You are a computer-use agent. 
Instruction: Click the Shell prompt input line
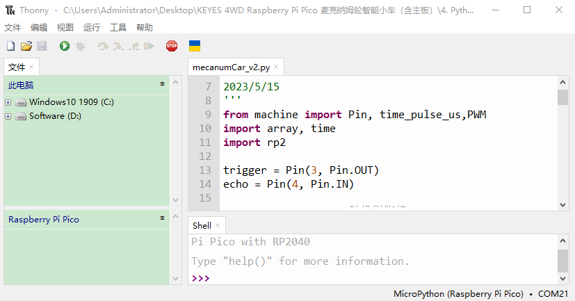click(x=372, y=278)
